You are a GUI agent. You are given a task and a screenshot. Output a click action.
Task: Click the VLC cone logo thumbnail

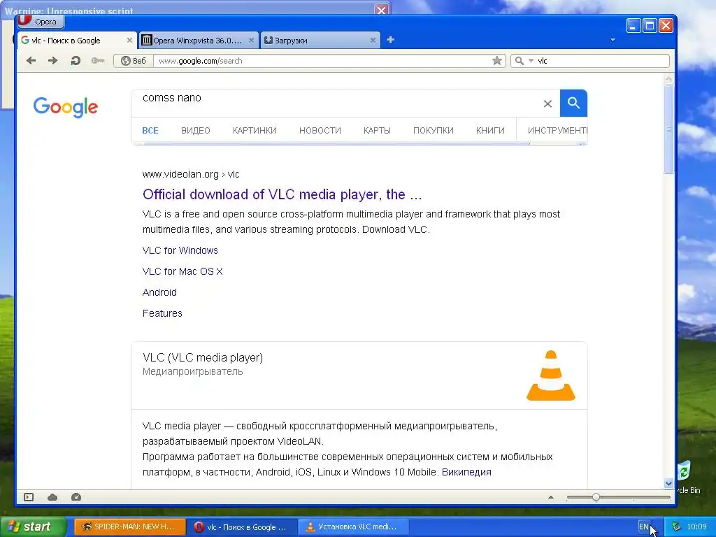(x=551, y=375)
